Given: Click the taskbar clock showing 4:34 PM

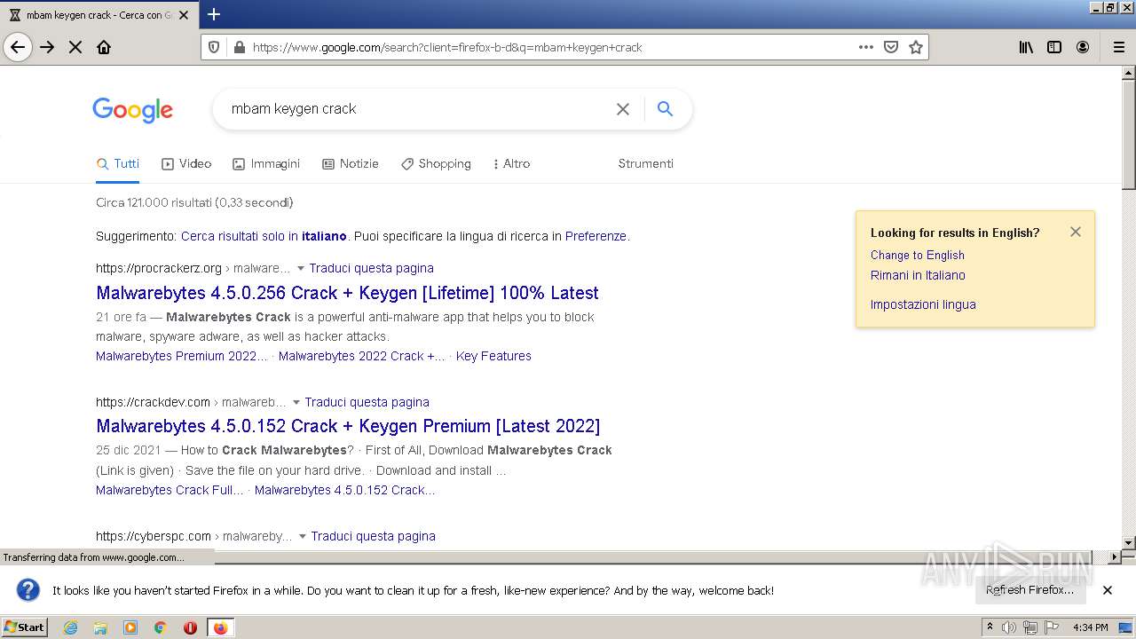Looking at the screenshot, I should 1090,627.
